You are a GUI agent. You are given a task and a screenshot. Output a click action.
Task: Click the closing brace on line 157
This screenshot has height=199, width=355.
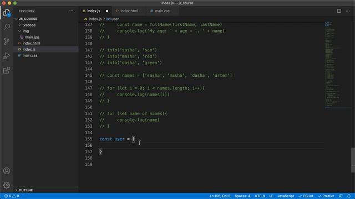tap(101, 151)
